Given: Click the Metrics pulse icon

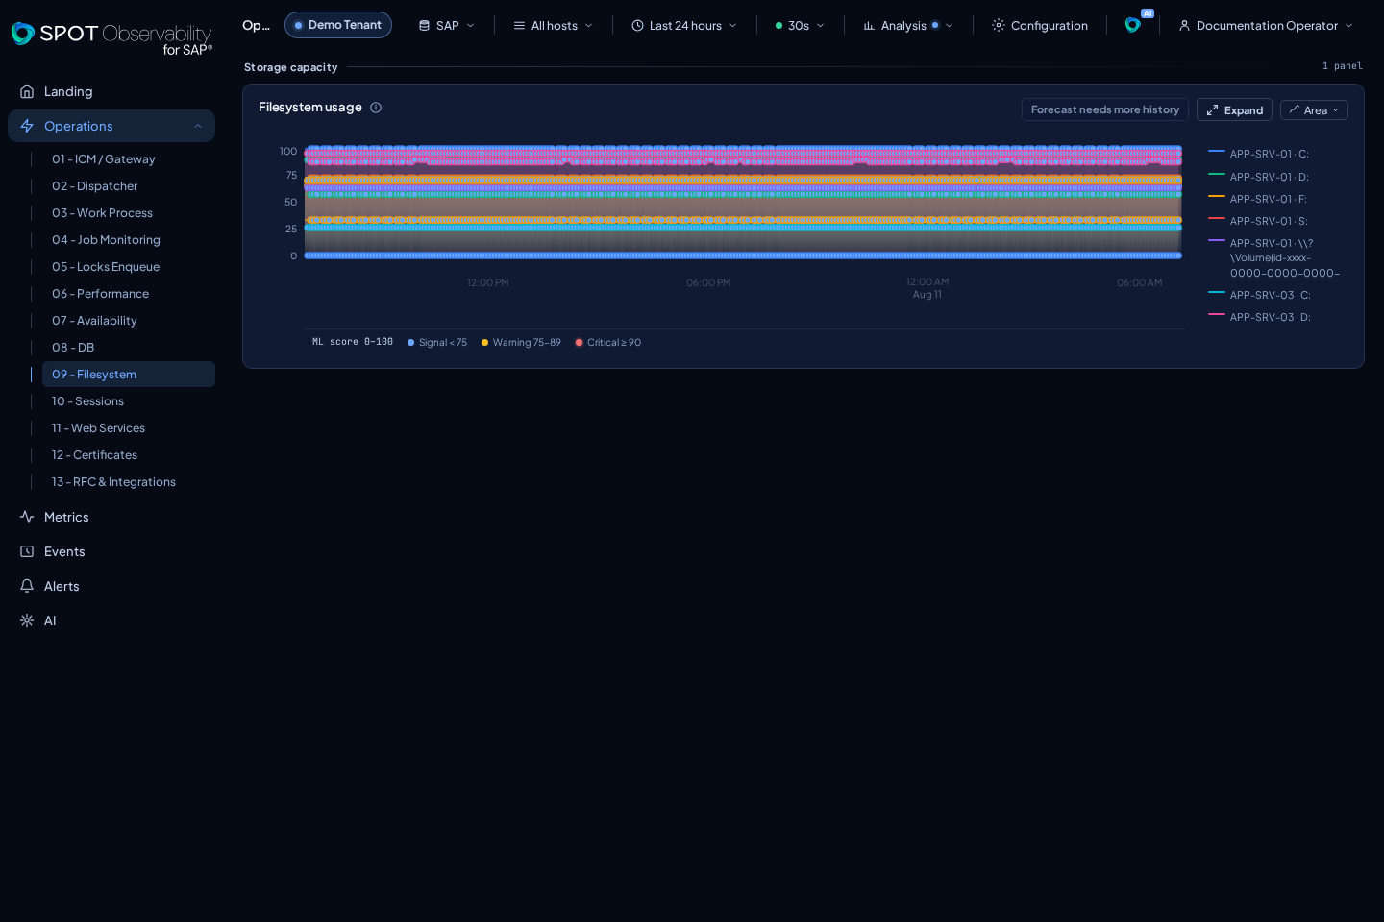Looking at the screenshot, I should coord(27,517).
